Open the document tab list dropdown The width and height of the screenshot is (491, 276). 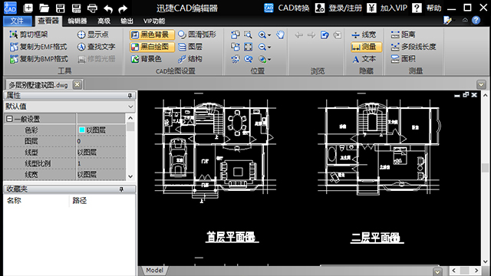click(x=481, y=84)
